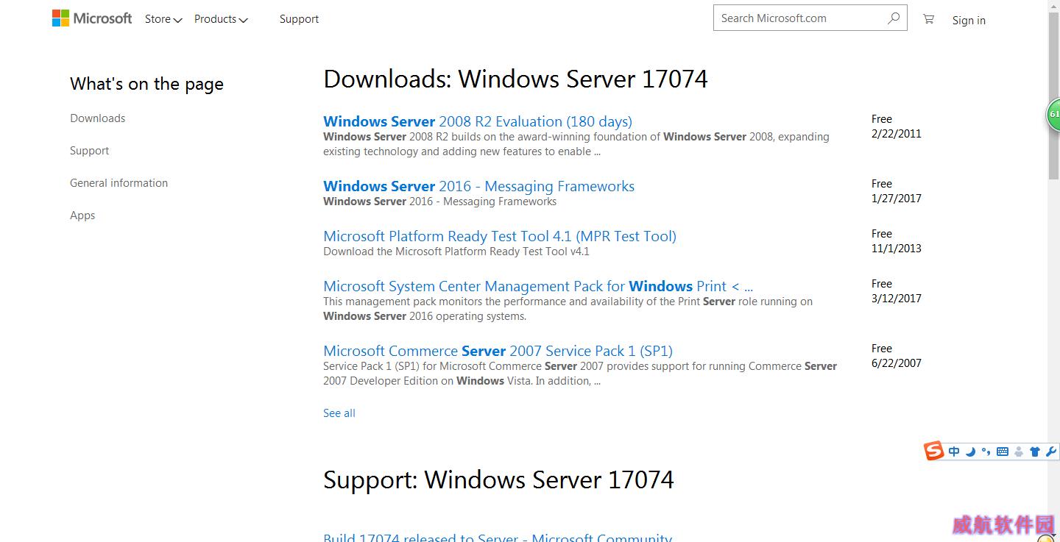Click the date 6/22/2007
Screen dimensions: 1060x542
tap(896, 363)
